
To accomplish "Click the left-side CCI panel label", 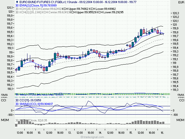I will pos(3,100).
